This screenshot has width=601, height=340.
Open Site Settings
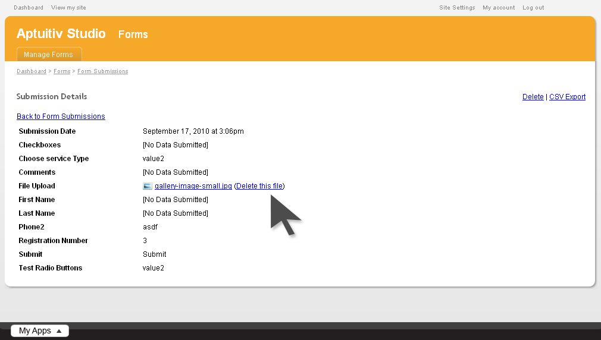(x=457, y=8)
